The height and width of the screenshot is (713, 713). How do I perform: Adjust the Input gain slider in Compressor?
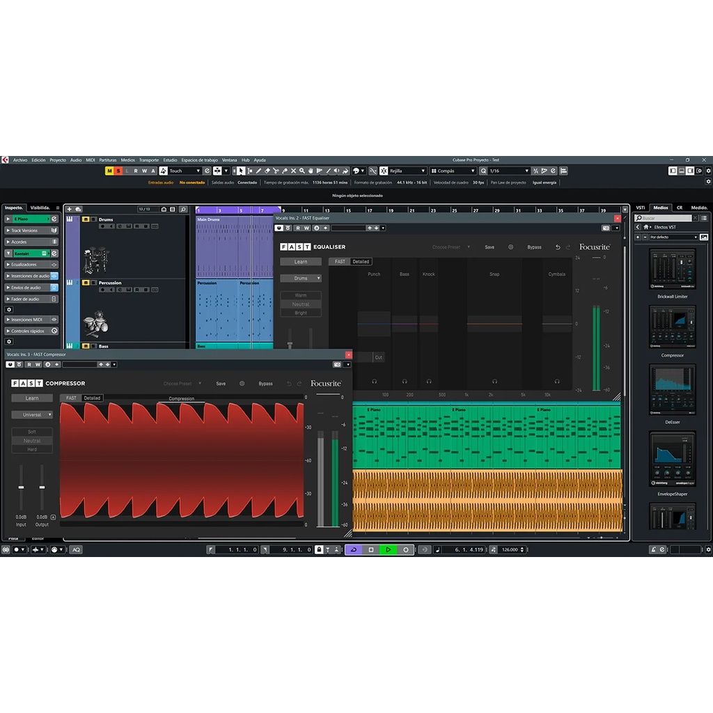click(x=21, y=487)
